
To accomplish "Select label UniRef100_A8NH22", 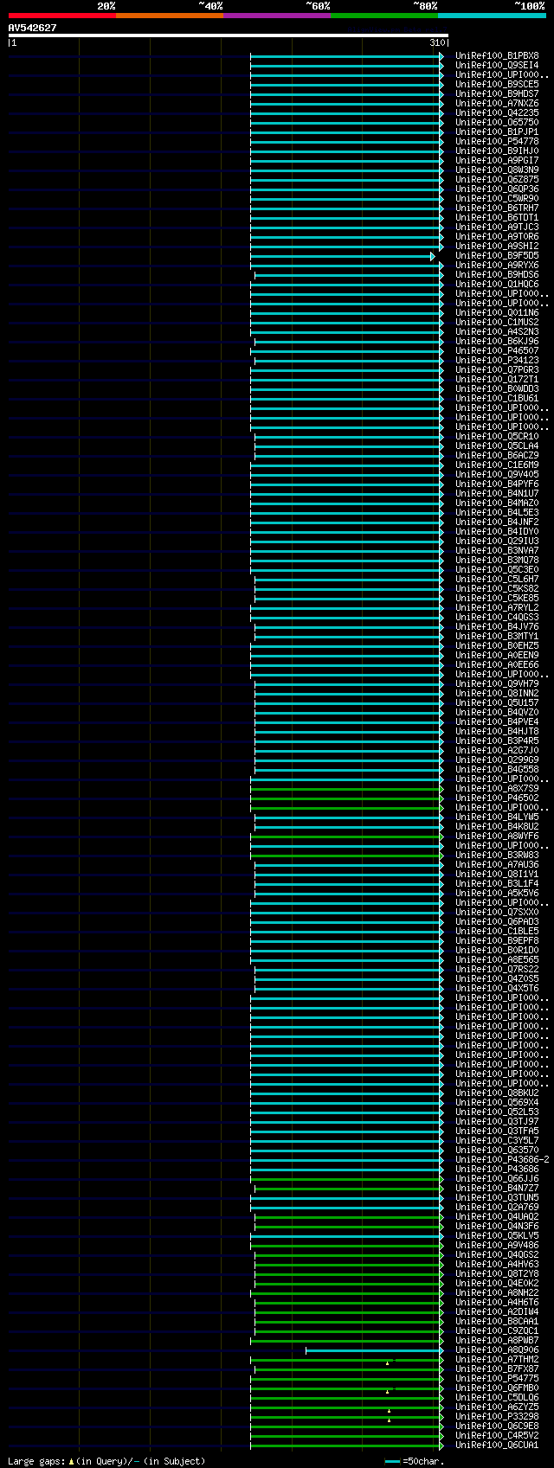I will pyautogui.click(x=497, y=1292).
